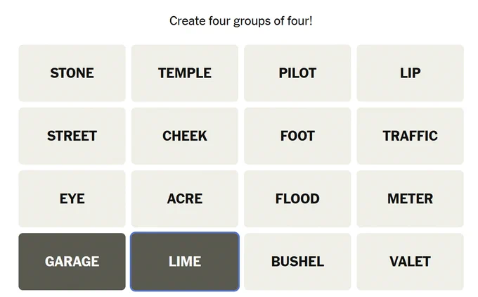Select the EYE tile
The image size is (478, 297).
[x=72, y=199]
